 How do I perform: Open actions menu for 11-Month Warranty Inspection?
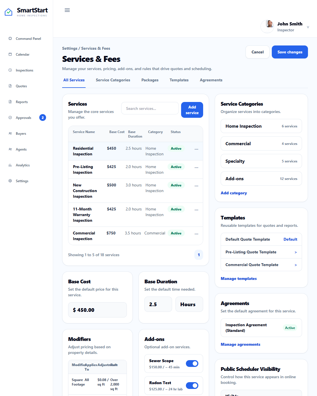pos(196,210)
